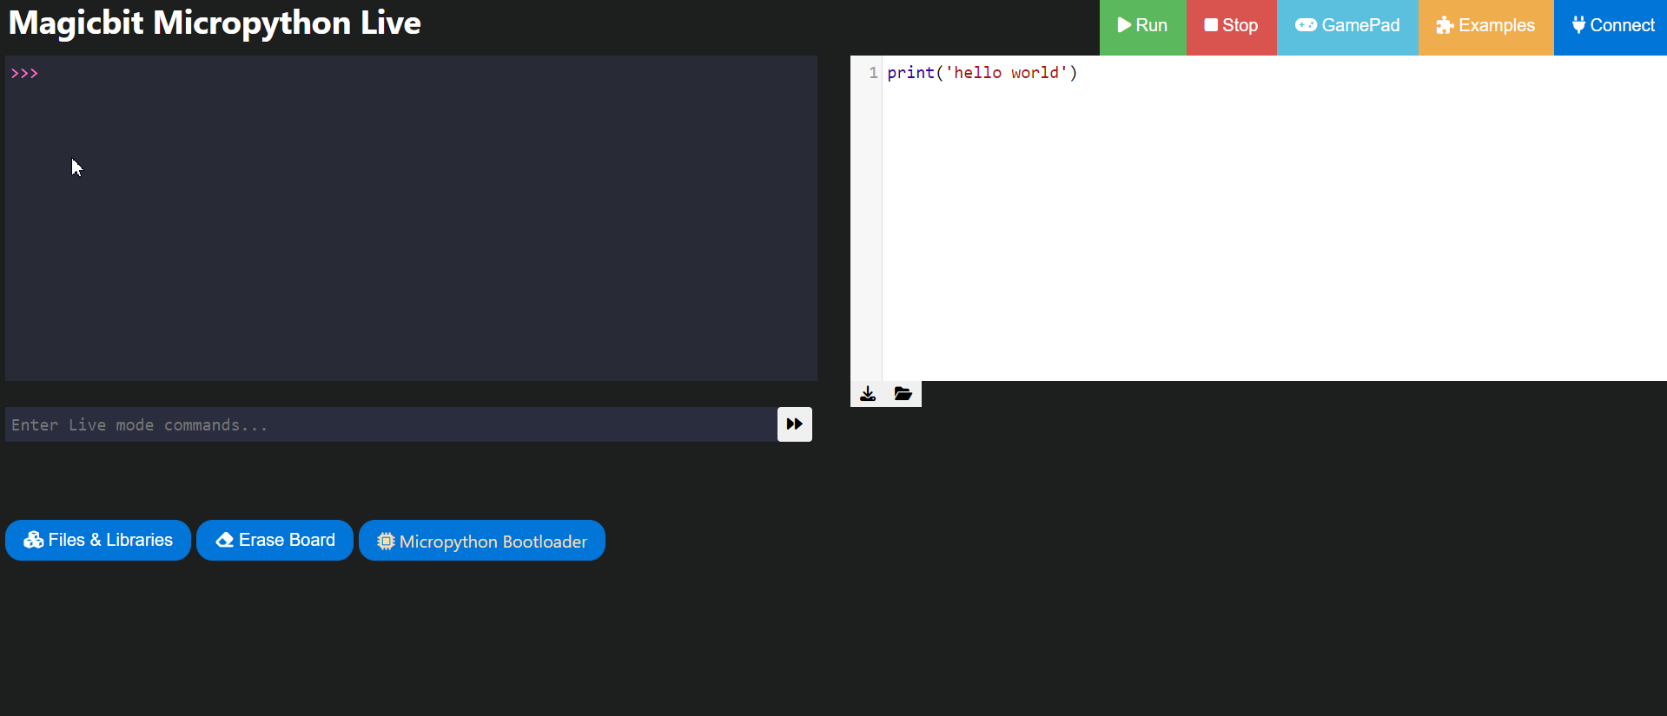
Task: Click the play icon in Run
Action: tap(1124, 25)
